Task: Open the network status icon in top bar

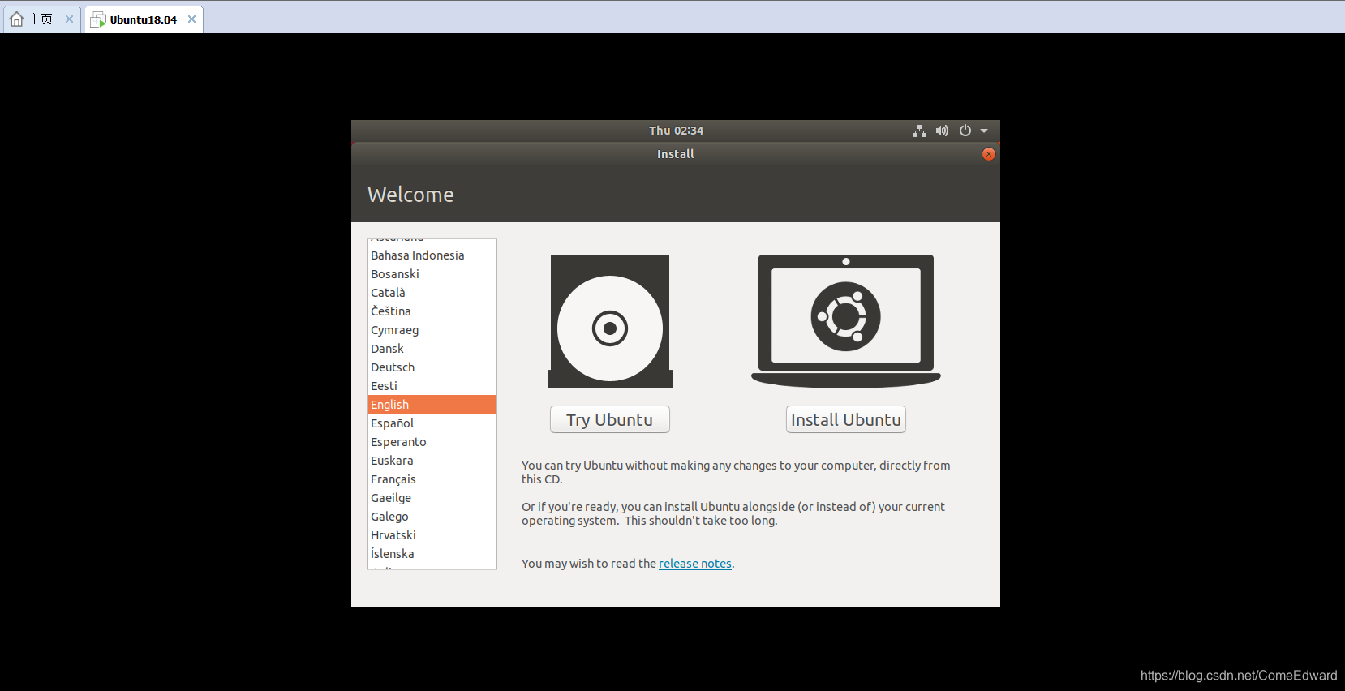Action: pyautogui.click(x=919, y=131)
